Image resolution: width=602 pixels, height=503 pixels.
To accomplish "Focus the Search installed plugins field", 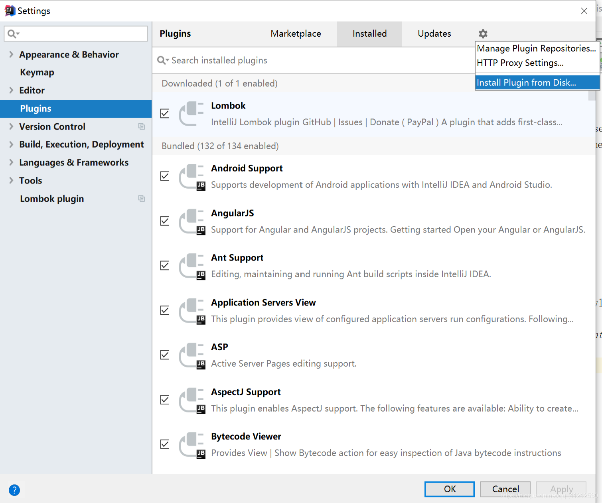I will [x=313, y=60].
